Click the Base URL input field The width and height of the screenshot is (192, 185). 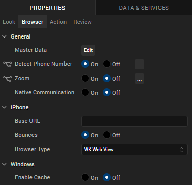pos(135,121)
